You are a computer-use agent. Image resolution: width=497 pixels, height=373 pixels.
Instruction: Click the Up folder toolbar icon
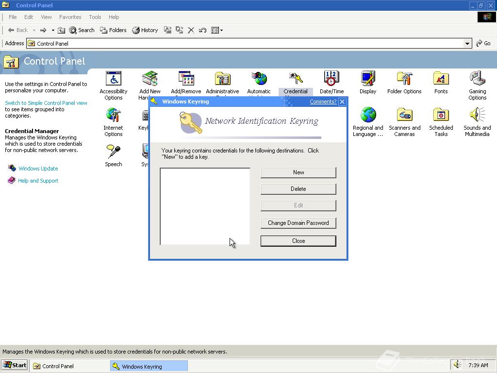[x=62, y=30]
